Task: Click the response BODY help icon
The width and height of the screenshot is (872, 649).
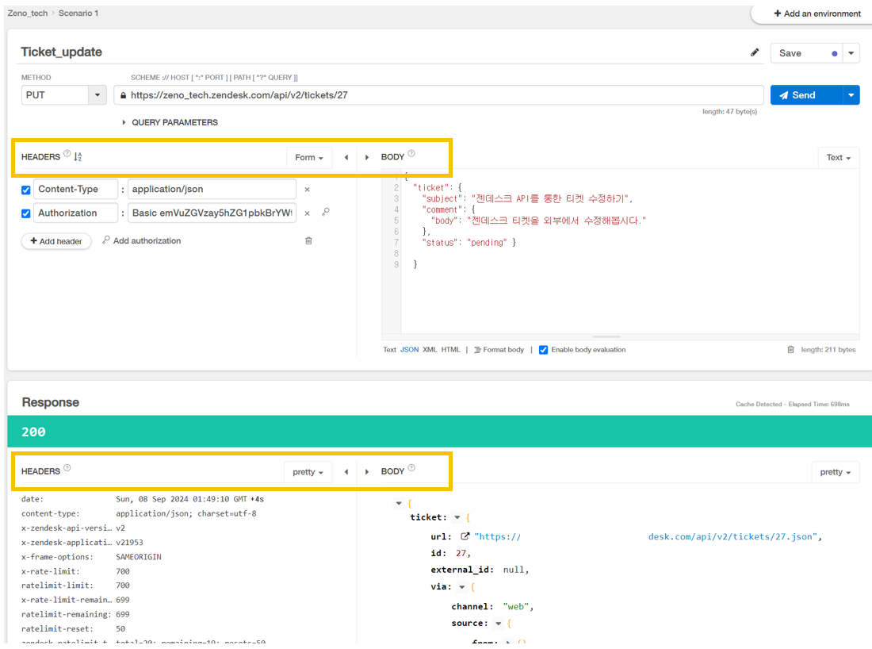Action: tap(411, 468)
